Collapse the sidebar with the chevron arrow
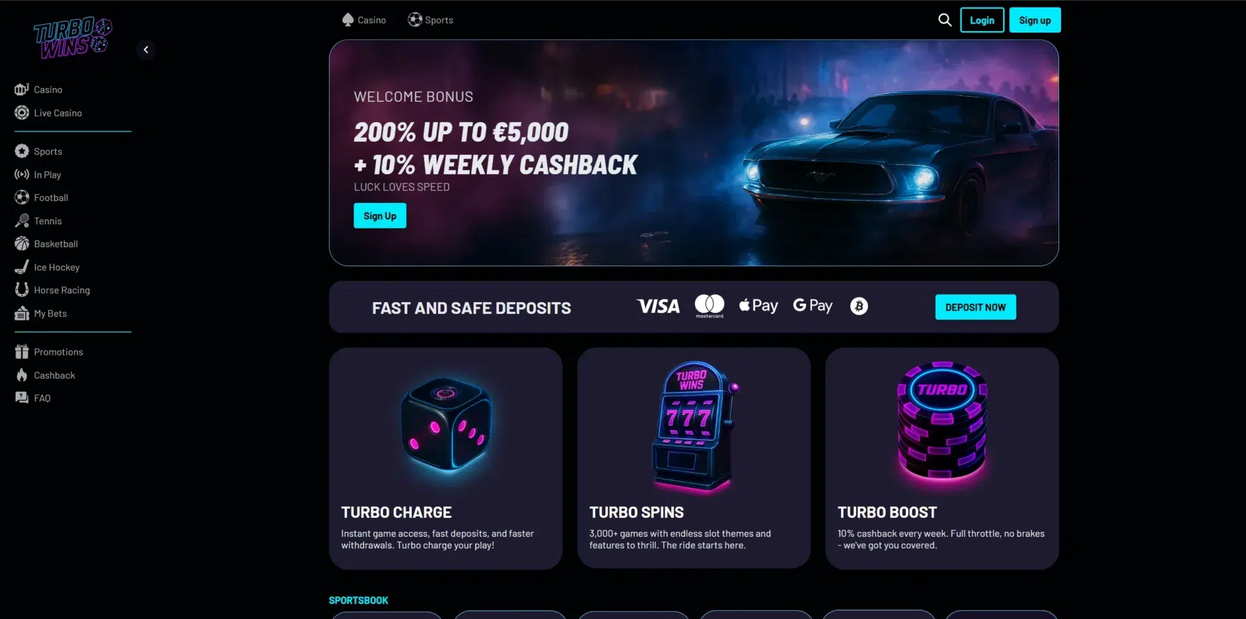 click(x=146, y=50)
